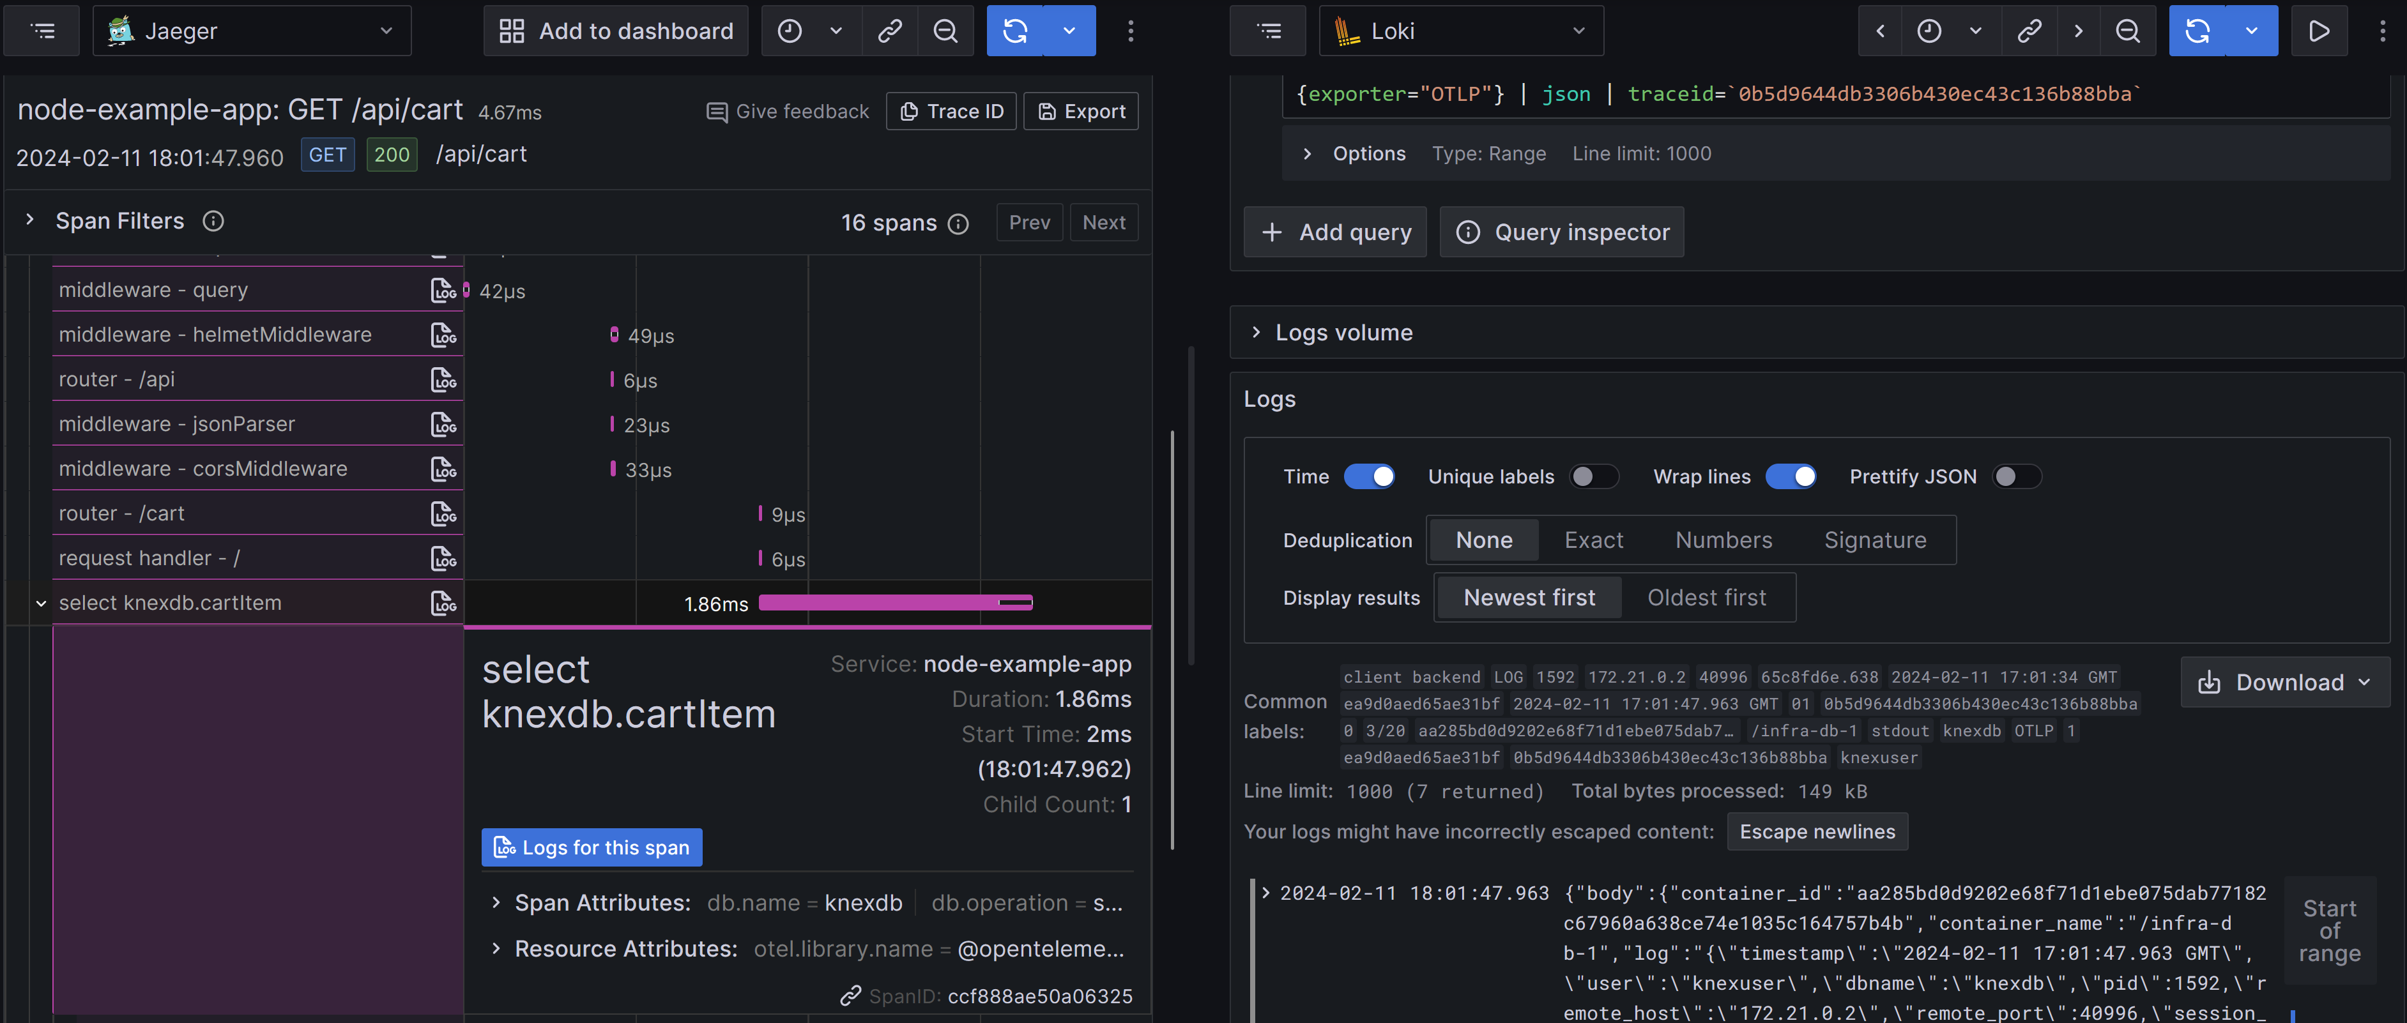Zoom out on the Loki panel
Viewport: 2407px width, 1023px height.
point(2128,30)
